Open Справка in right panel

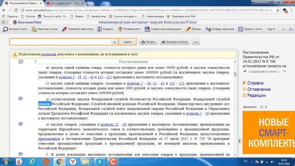[255, 83]
